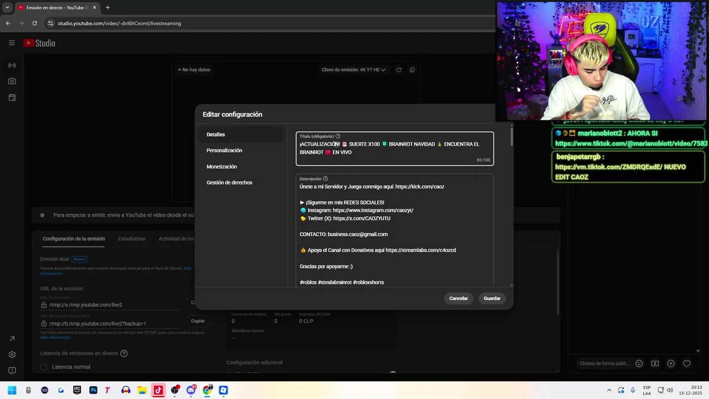Click the external link arrow icon in the sidebar
This screenshot has height=399, width=709.
point(12,339)
